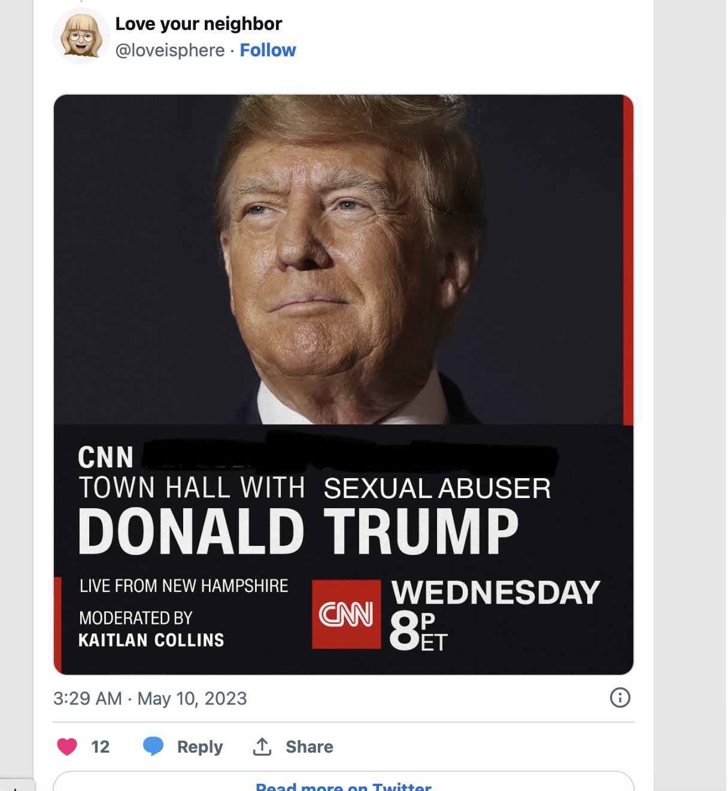Click the red CNN logo in the image

(x=346, y=614)
